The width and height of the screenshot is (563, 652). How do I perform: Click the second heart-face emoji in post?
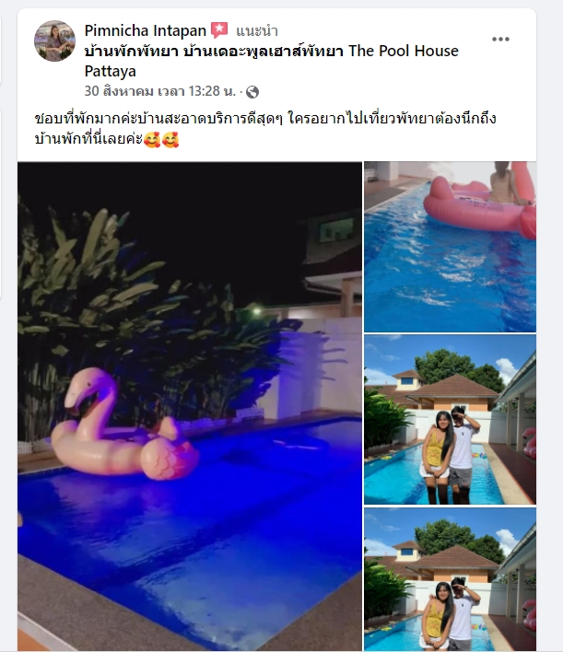coord(170,140)
